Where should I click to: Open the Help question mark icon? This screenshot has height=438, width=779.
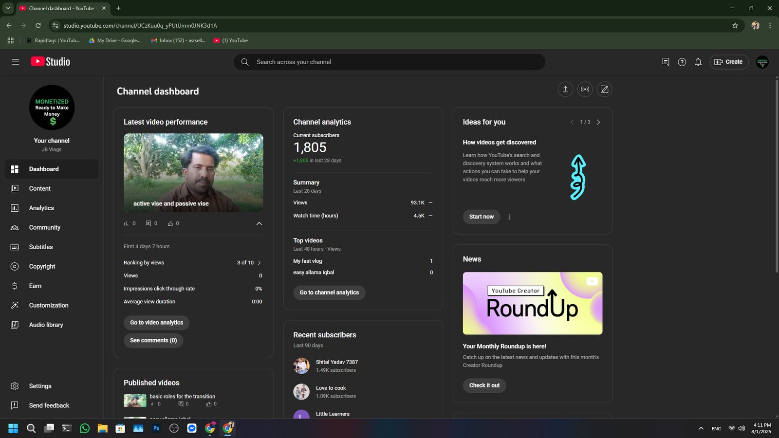[x=682, y=62]
